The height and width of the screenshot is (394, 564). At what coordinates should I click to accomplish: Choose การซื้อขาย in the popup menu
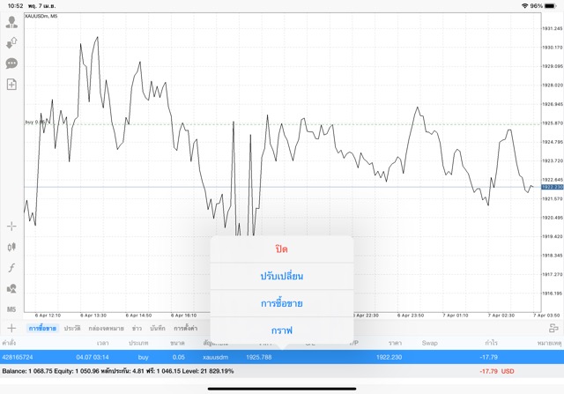(281, 303)
